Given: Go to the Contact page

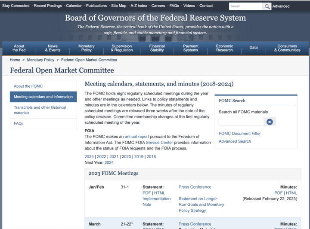Looking at the screenshot, I should tap(206, 6).
